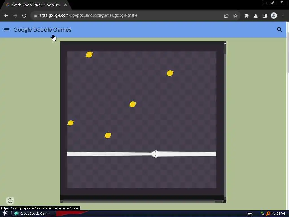Toggle the browser side panel icon
The height and width of the screenshot is (217, 289).
[x=265, y=16]
